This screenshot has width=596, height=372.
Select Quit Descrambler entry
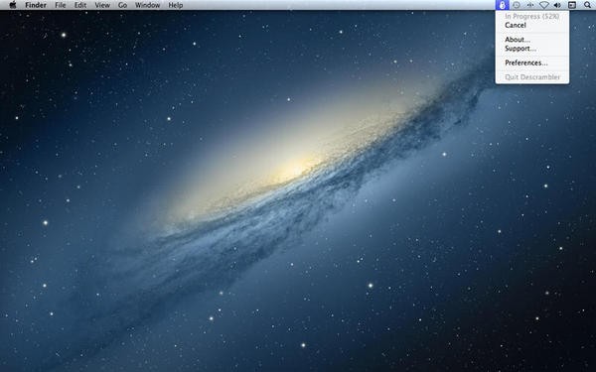[x=532, y=77]
